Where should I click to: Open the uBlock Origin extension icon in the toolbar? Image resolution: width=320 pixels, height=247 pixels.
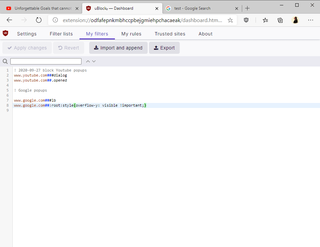click(x=246, y=20)
